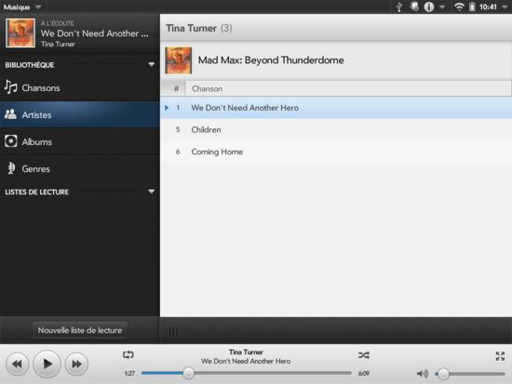
Task: Open the Musique app menu
Action: (x=22, y=7)
